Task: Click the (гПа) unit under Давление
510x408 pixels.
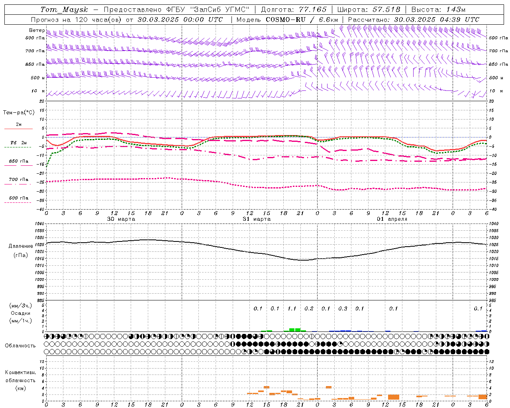Action: (x=21, y=255)
